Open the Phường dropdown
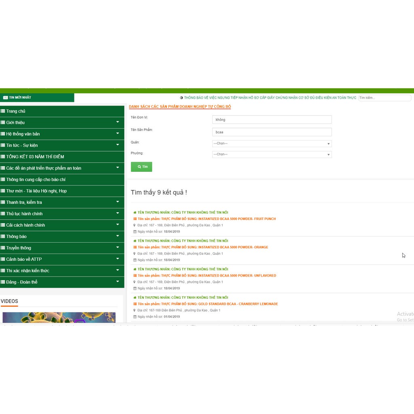Image resolution: width=414 pixels, height=414 pixels. click(x=272, y=154)
